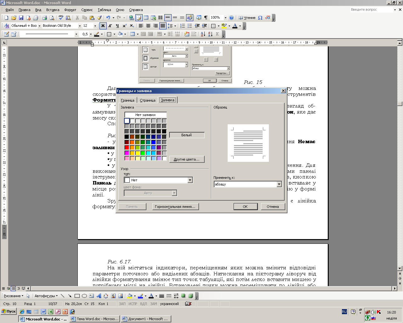Open the Таблица menu
This screenshot has height=323, width=403.
click(104, 10)
